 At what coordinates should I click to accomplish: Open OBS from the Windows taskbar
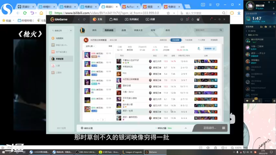(86, 152)
